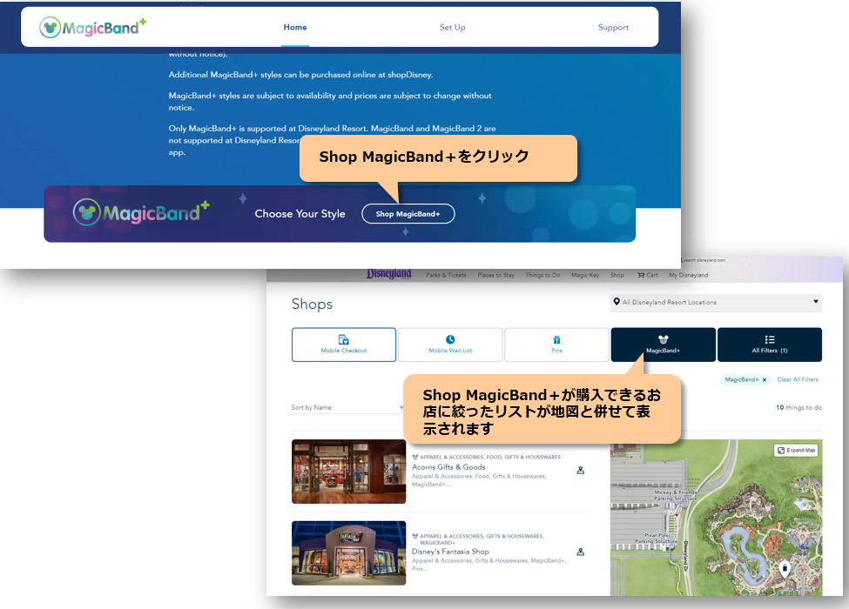Open the Acorns Gifts & Goods photo
Viewport: 849px width, 609px height.
348,472
